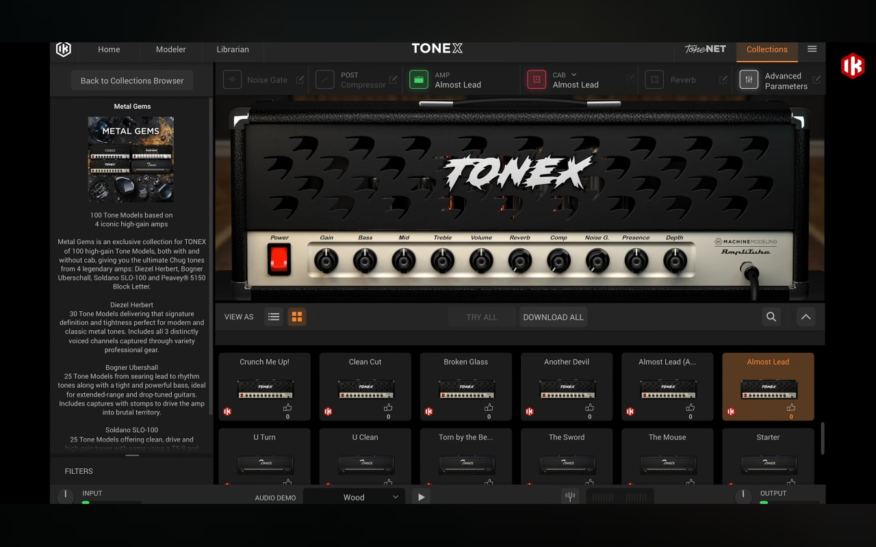The height and width of the screenshot is (547, 876).
Task: Click the Depth knob
Action: (x=675, y=260)
